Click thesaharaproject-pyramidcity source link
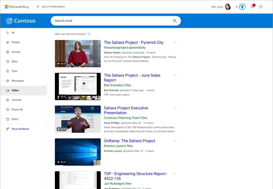This screenshot has height=189, width=273. coord(125,48)
